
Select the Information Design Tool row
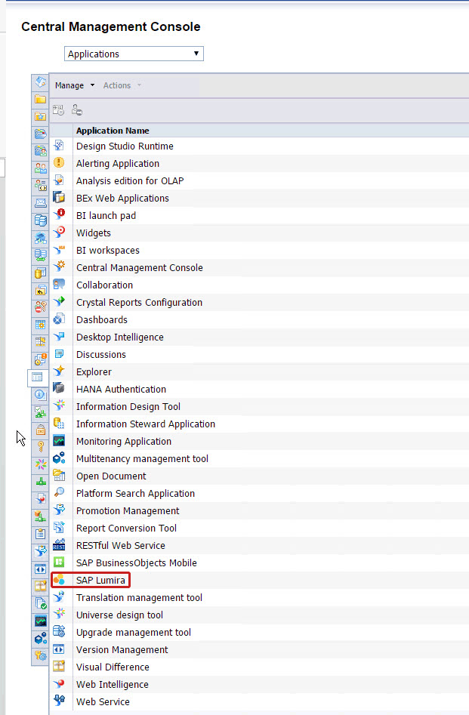[128, 407]
